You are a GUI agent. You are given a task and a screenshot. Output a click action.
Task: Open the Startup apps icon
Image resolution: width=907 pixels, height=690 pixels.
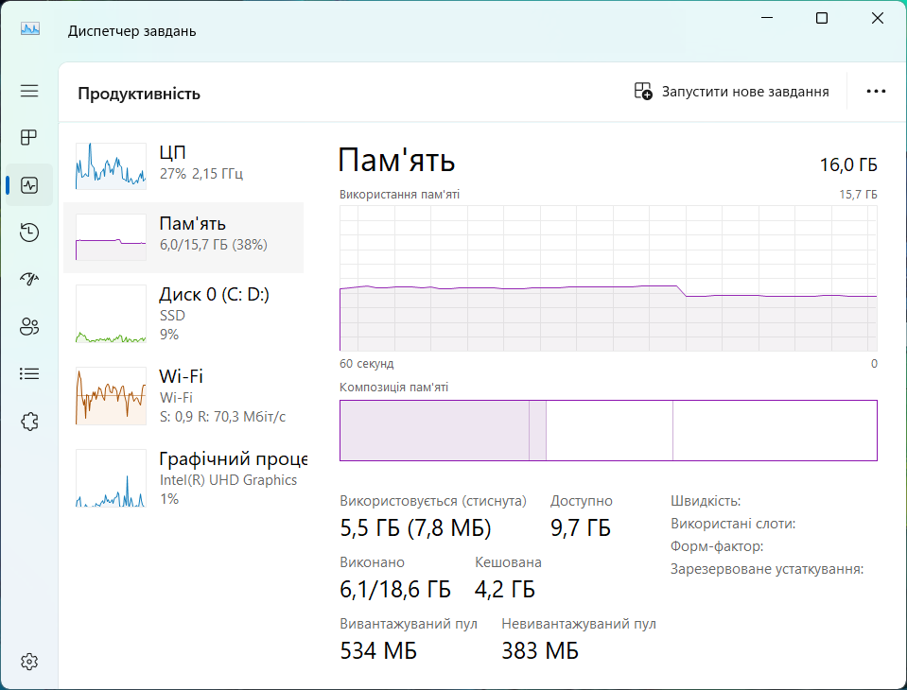(x=29, y=280)
